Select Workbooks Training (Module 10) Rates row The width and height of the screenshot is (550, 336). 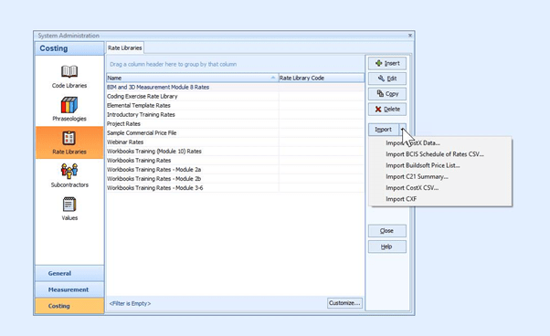pyautogui.click(x=235, y=152)
